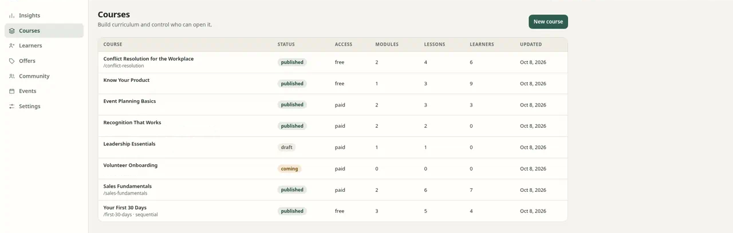Screen dimensions: 733x233
Task: Click the Settings sliders icon
Action: [12, 106]
